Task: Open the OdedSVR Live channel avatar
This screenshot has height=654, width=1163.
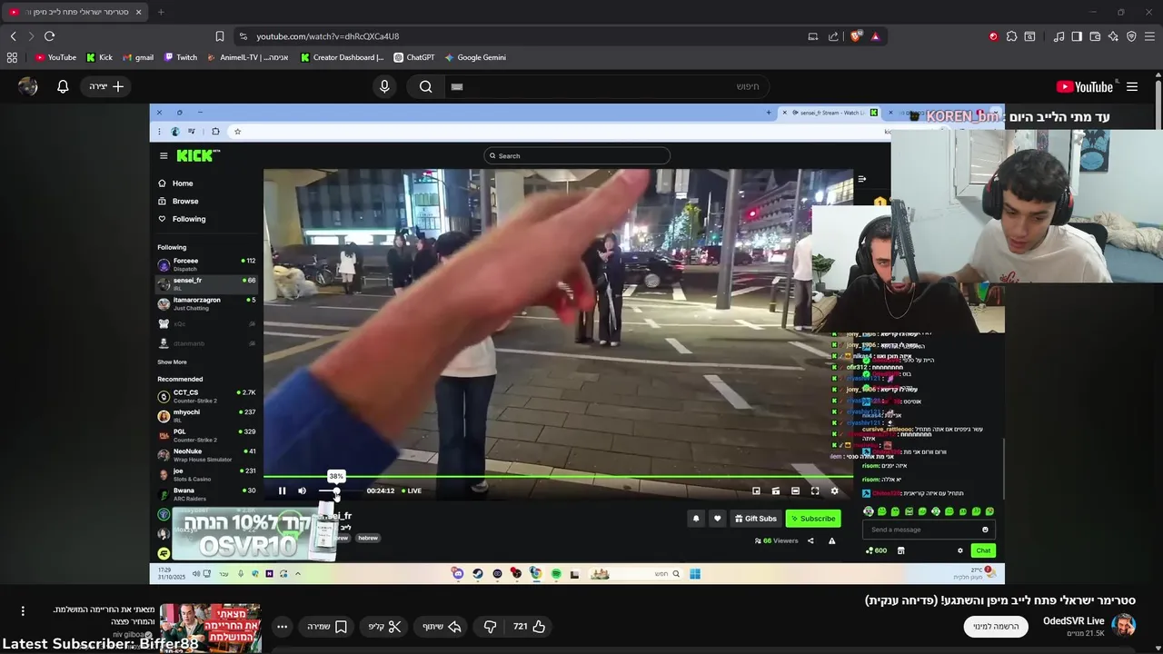Action: 1124,626
